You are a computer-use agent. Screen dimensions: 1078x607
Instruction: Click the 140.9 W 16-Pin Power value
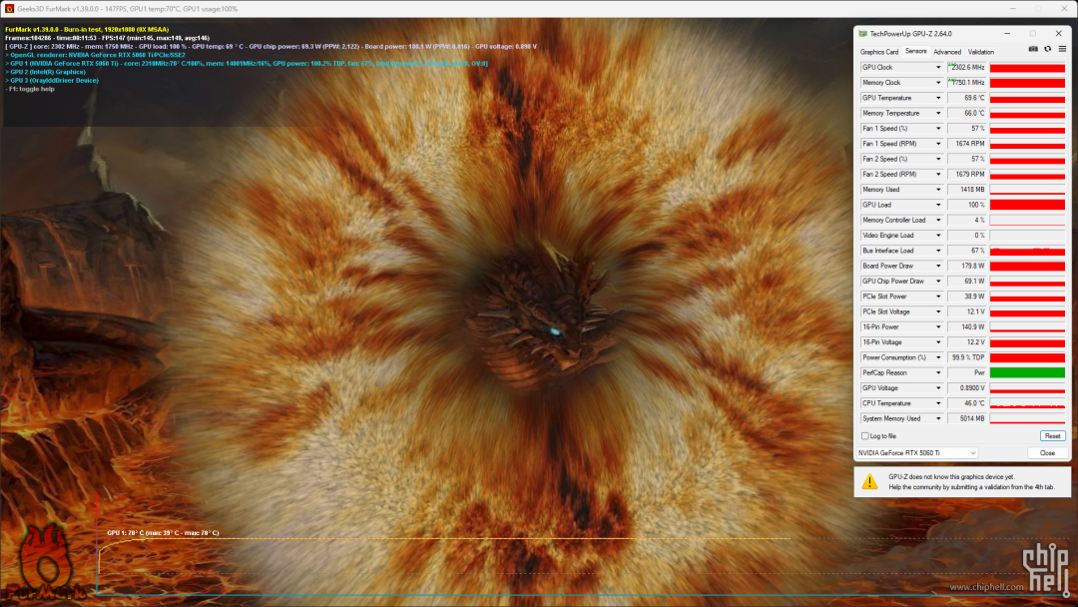(x=966, y=327)
